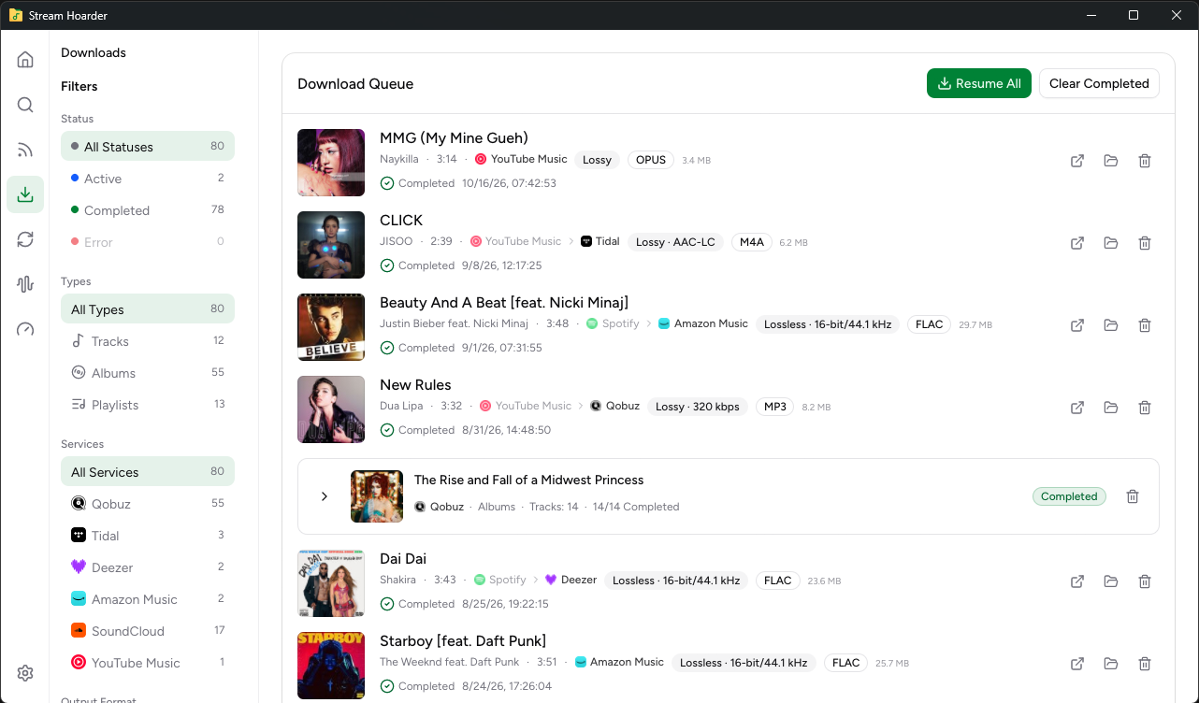Open folder for MMG (My Mine Gueh)
This screenshot has width=1199, height=703.
click(1111, 161)
